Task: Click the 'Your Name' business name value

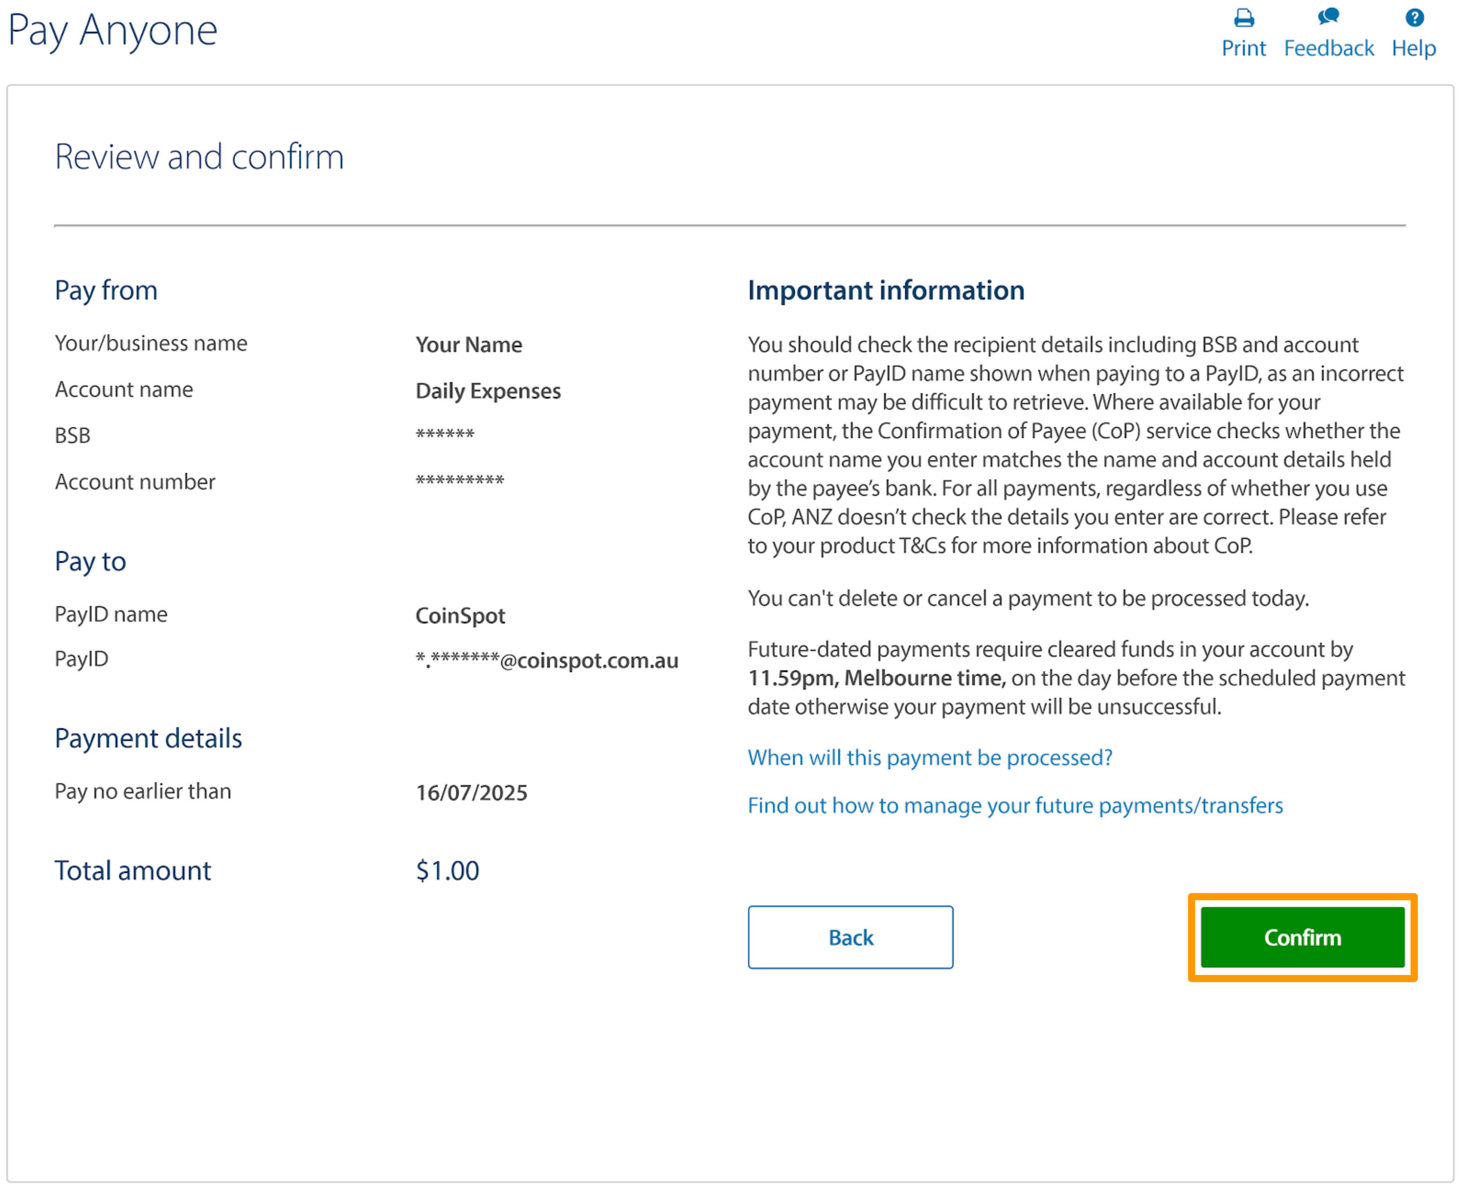Action: click(x=469, y=344)
